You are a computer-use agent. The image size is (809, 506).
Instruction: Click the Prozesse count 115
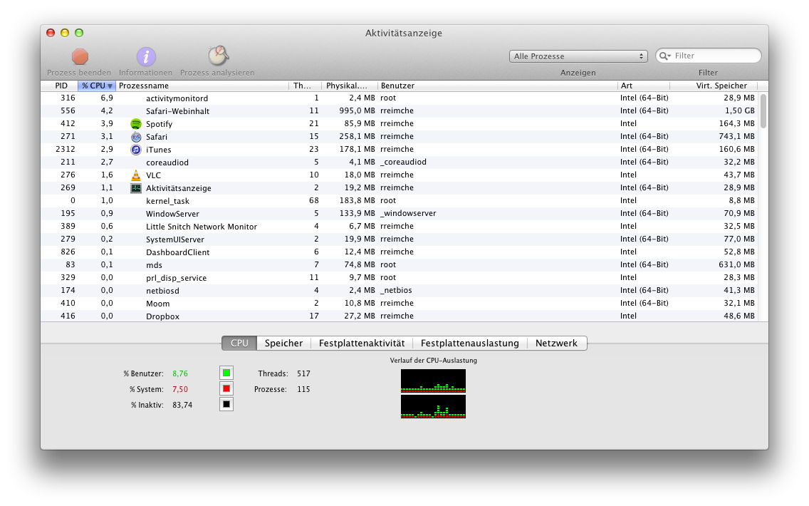303,389
